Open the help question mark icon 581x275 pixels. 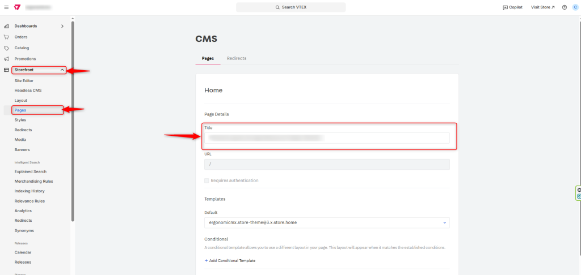[x=564, y=7]
